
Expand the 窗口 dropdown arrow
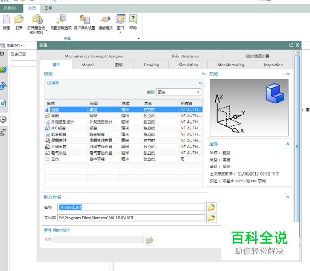click(x=121, y=32)
